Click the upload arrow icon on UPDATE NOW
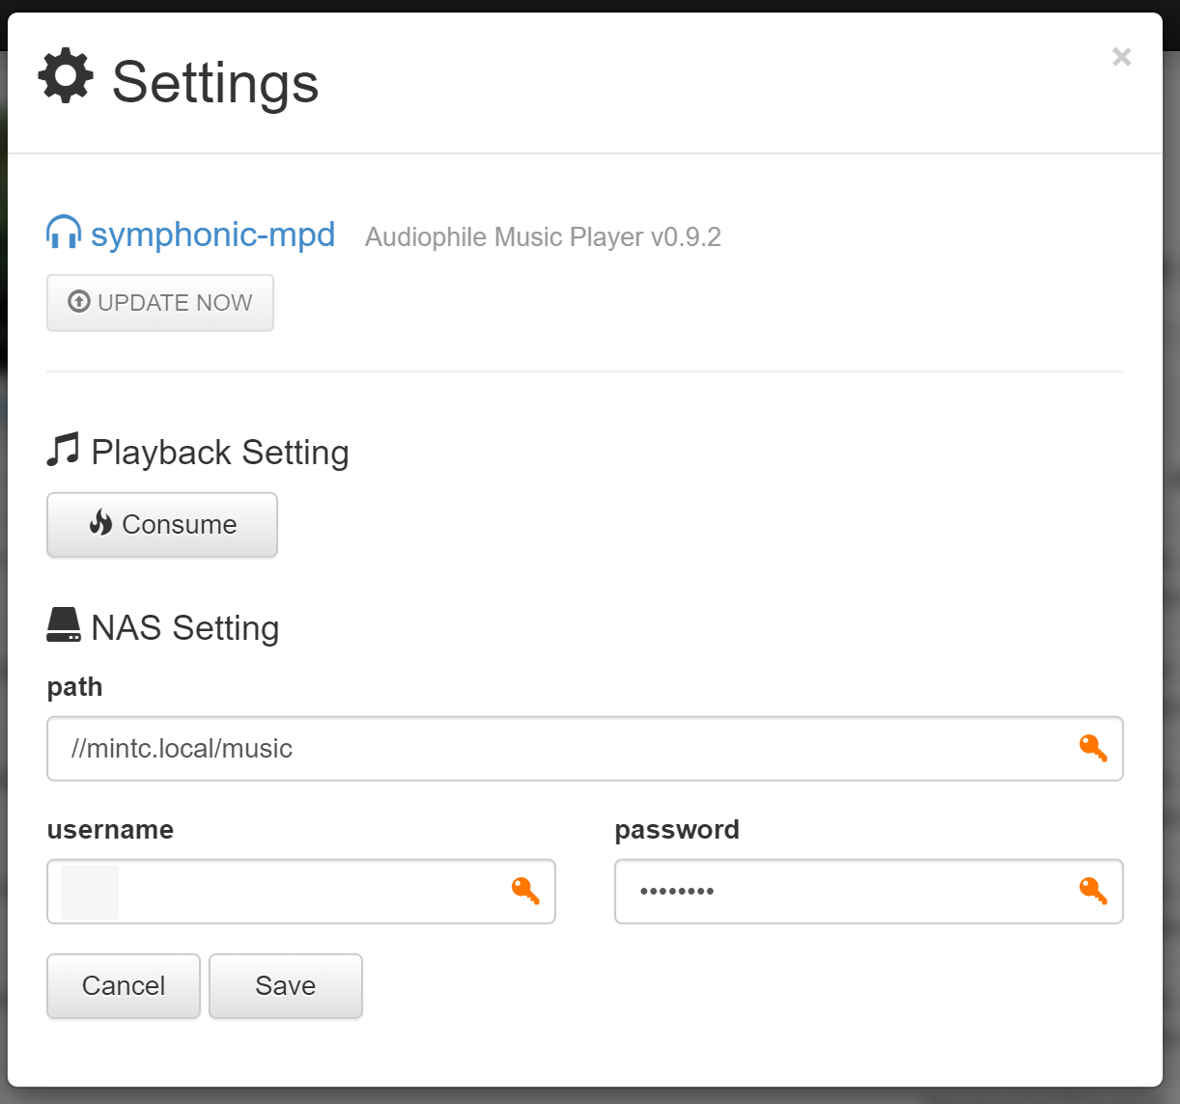Screen dimensions: 1180x1104 79,302
